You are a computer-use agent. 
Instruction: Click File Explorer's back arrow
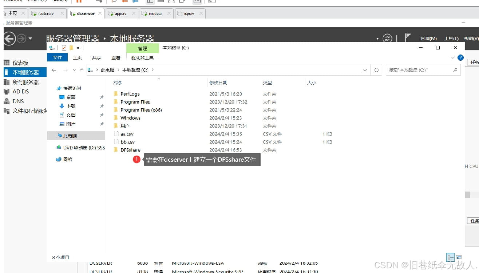pyautogui.click(x=54, y=70)
